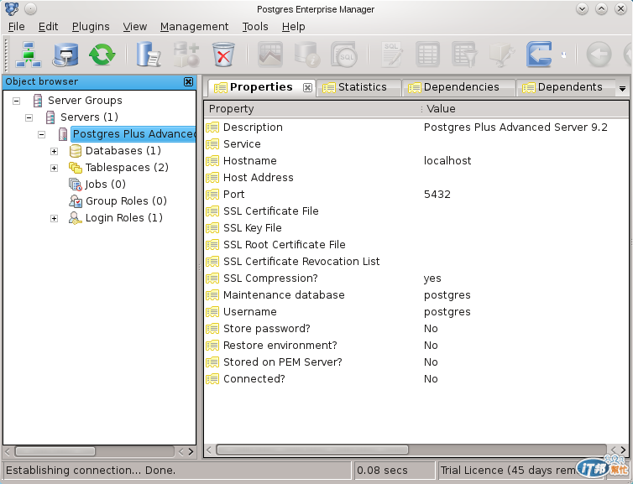Click the create new object toolbar icon
Screen dimensions: 633x484
[186, 55]
